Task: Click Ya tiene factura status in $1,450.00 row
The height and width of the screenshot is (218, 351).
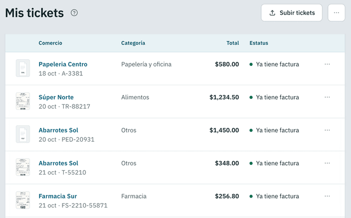Action: (x=274, y=130)
